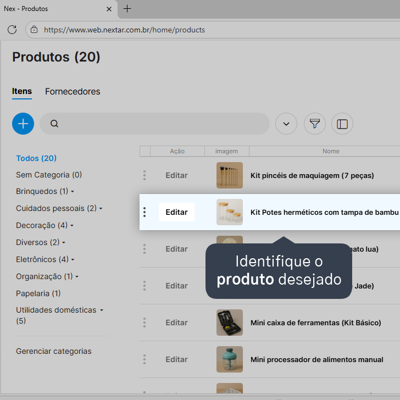Open the row menu for Mini caixa de ferramentas
The image size is (400, 400).
point(145,323)
